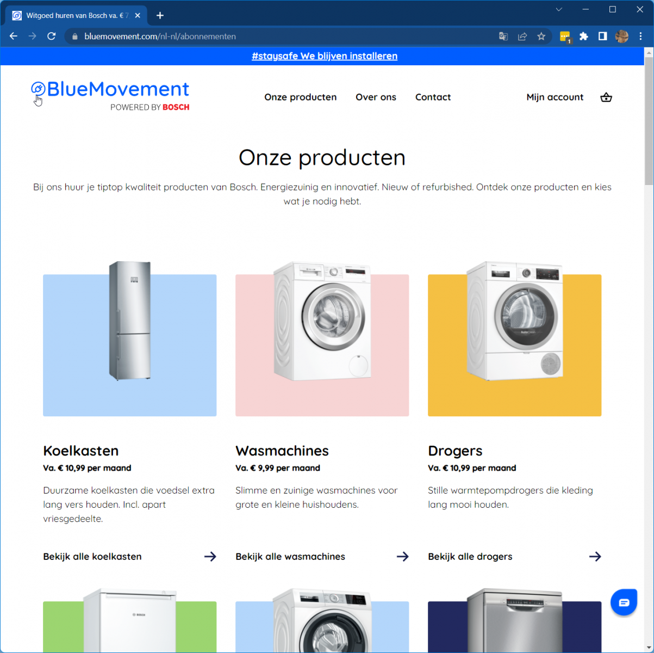654x653 pixels.
Task: Open the Wasmachines heading
Action: tap(282, 451)
